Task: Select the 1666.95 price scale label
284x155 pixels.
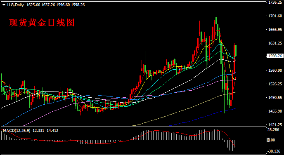Action: pos(275,30)
